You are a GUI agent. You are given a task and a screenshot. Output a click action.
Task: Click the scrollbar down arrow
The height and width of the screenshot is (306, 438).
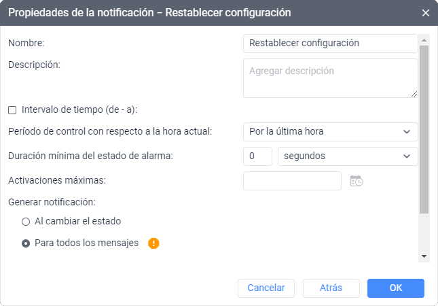coord(424,256)
